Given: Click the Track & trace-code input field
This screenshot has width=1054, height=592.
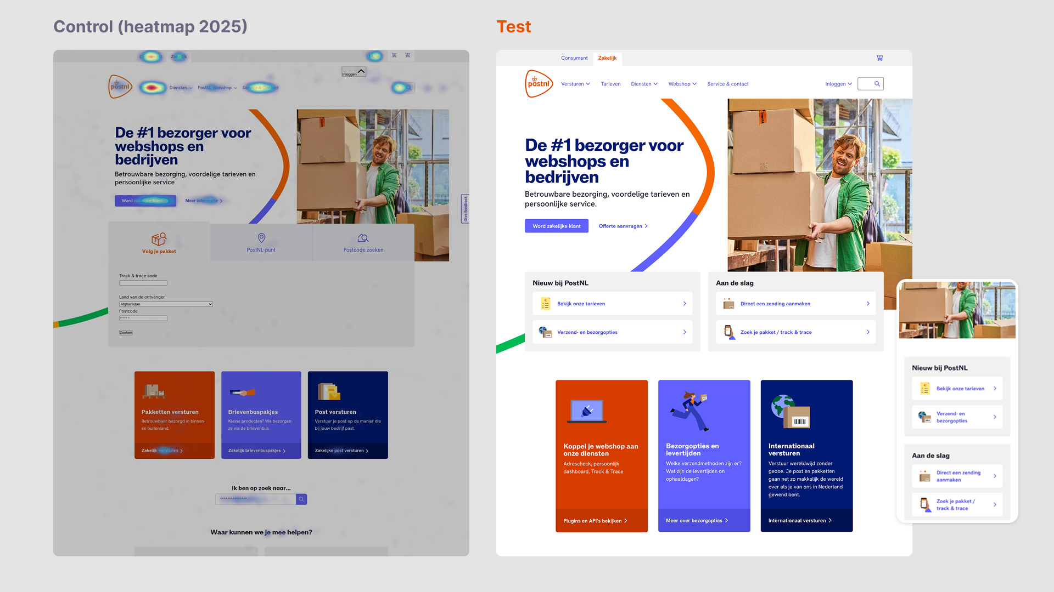Looking at the screenshot, I should [x=143, y=283].
